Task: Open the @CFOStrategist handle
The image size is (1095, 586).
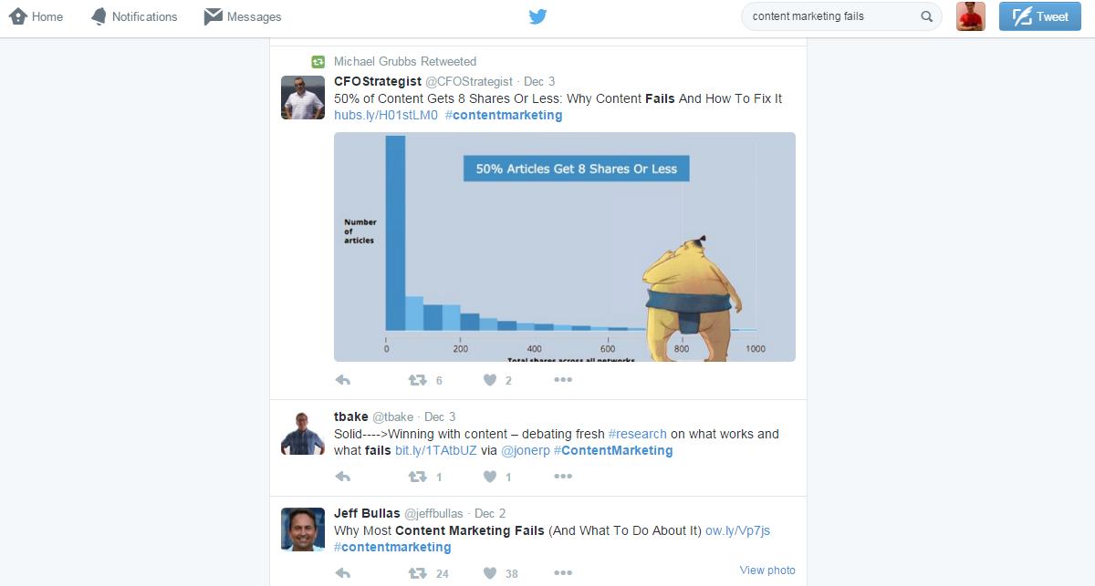Action: tap(469, 81)
